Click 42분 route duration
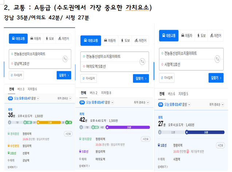Viewport: 232px width, 172px height. pos(83,120)
